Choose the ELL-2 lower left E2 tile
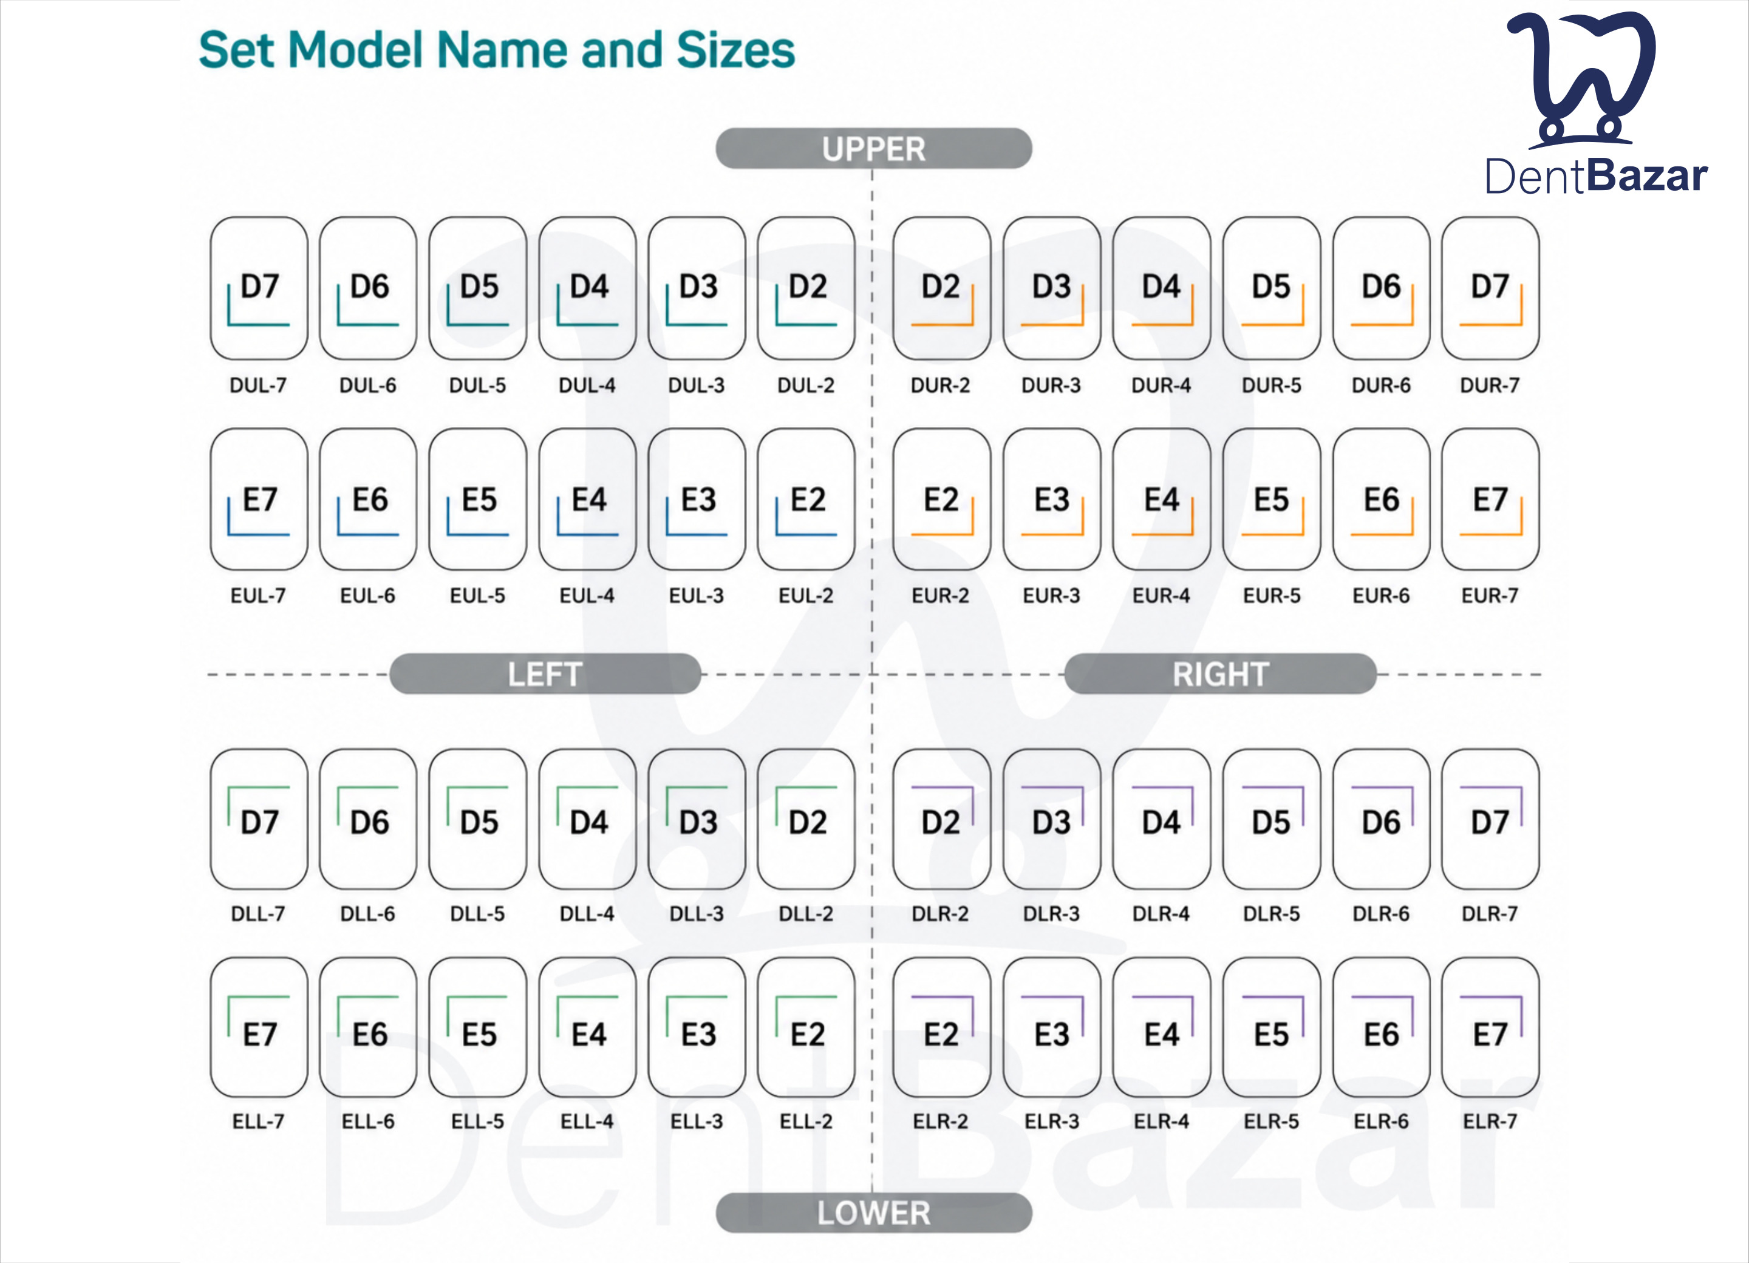 tap(806, 1028)
